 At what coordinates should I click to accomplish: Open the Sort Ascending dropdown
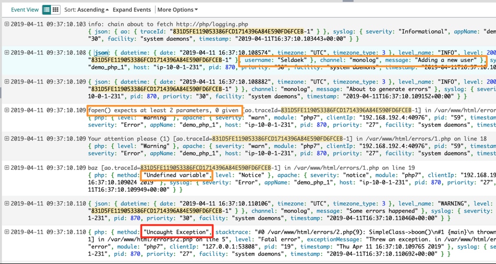click(87, 10)
